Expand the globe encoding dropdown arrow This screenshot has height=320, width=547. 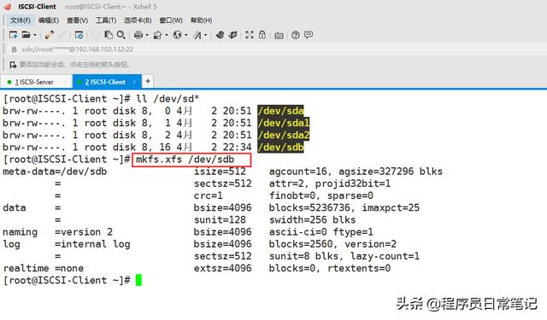(x=186, y=35)
